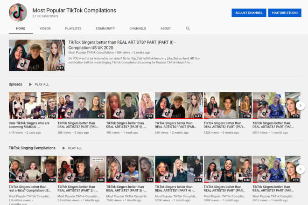Open YOUTUBE STUDIO button
The height and width of the screenshot is (205, 308).
point(285,13)
